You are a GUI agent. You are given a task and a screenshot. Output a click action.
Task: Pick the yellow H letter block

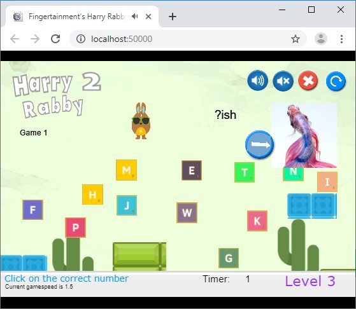[x=92, y=195]
